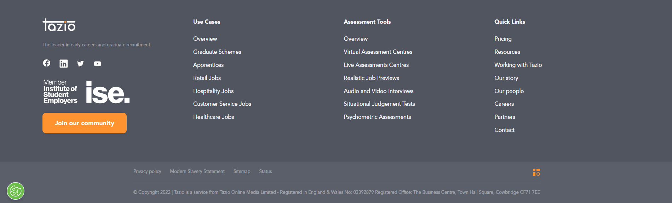Click the Tazio logo
This screenshot has width=672, height=203.
(x=59, y=25)
